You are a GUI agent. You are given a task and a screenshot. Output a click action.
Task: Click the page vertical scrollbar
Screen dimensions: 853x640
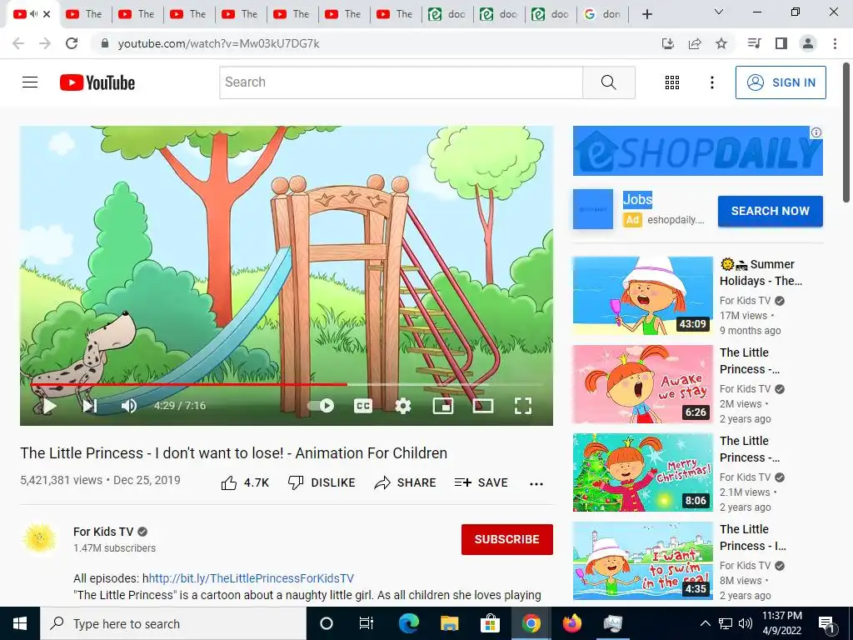click(x=847, y=133)
